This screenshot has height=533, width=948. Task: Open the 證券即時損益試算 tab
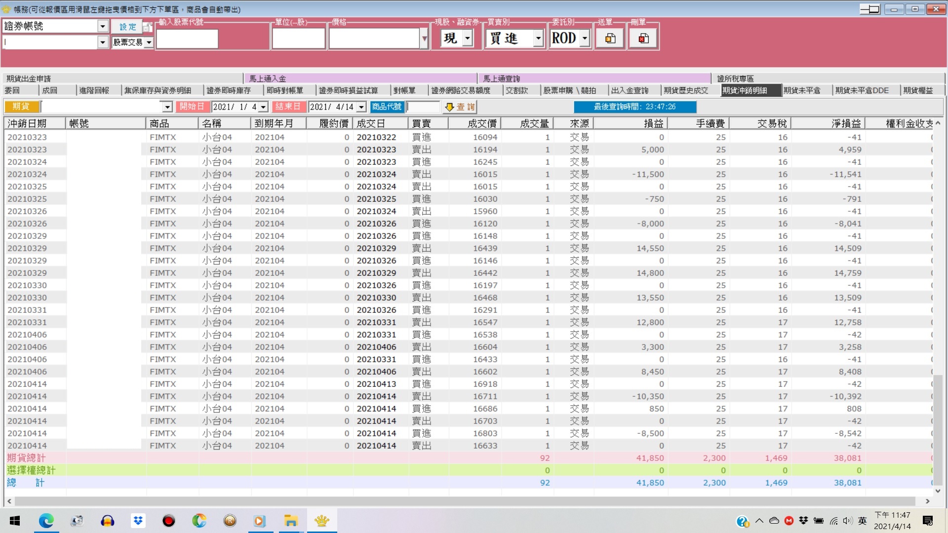click(x=349, y=90)
